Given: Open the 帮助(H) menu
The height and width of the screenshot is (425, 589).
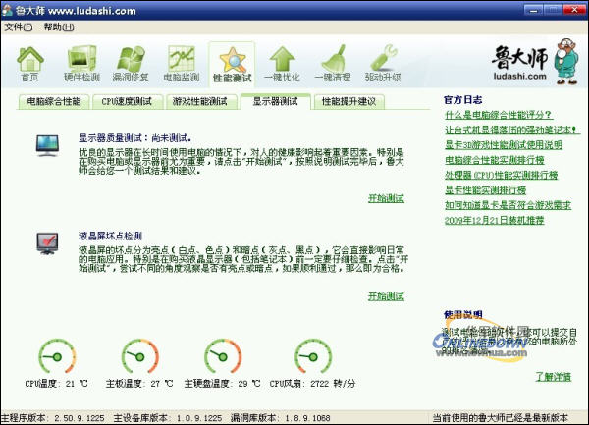Looking at the screenshot, I should tap(58, 27).
